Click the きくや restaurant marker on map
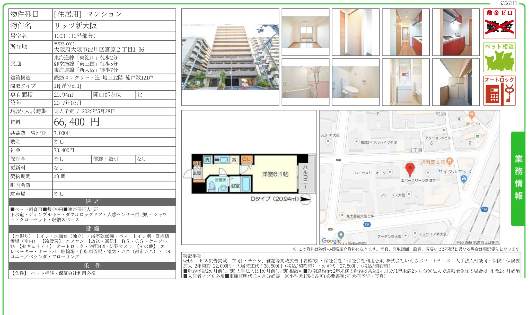The image size is (529, 315). tap(472, 115)
